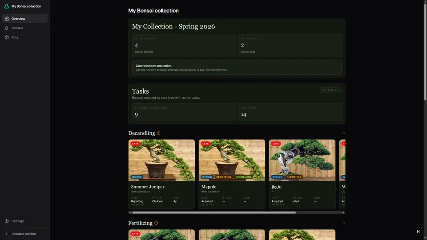Click the round N badge icon
Screen dimensions: 427x240
coord(418,232)
